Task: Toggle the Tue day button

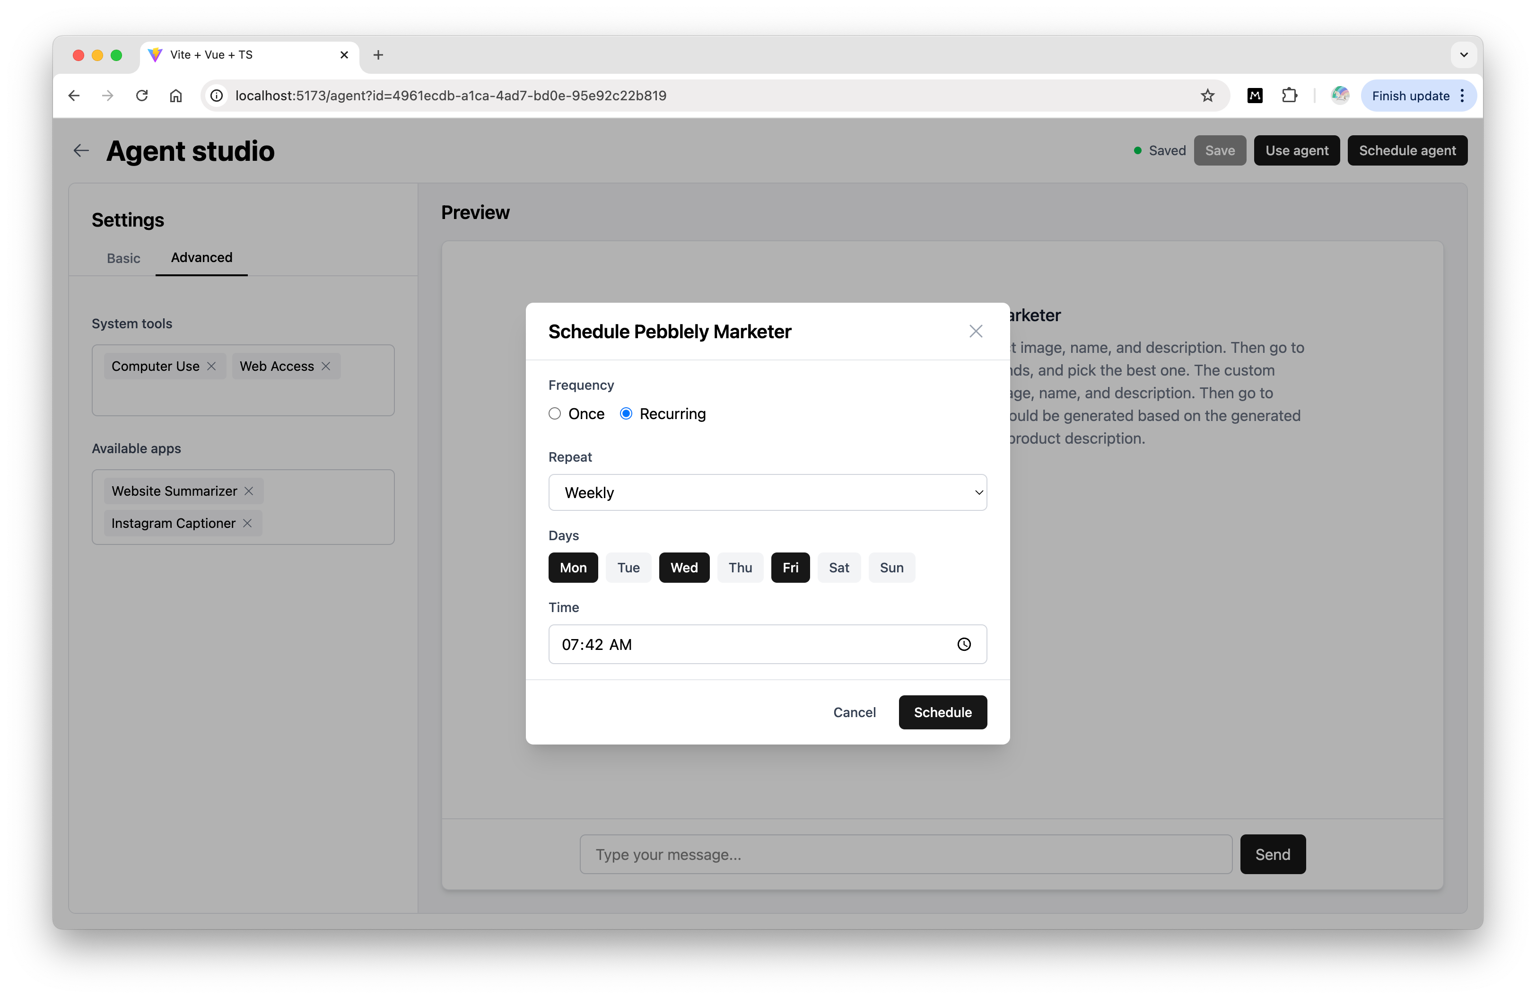Action: click(x=628, y=567)
